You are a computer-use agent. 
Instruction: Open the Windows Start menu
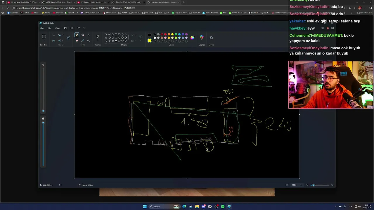pos(145,206)
